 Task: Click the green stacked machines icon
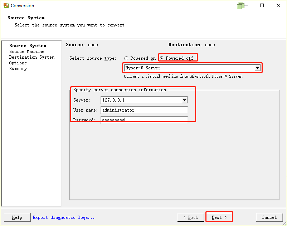tap(241, 5)
